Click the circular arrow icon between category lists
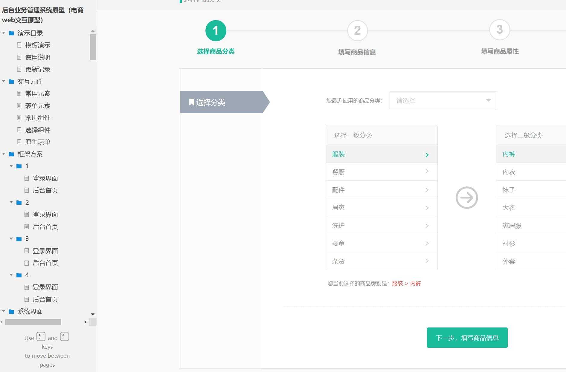Screen dimensions: 566x372 pos(466,198)
